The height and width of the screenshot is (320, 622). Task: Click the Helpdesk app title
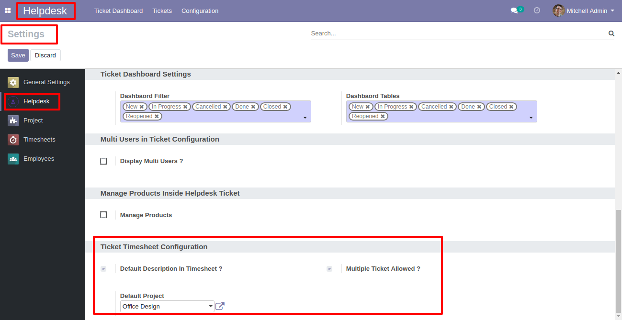(x=45, y=11)
